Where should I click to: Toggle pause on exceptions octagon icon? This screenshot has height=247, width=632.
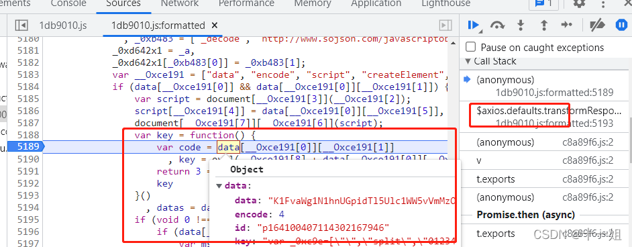pyautogui.click(x=621, y=25)
